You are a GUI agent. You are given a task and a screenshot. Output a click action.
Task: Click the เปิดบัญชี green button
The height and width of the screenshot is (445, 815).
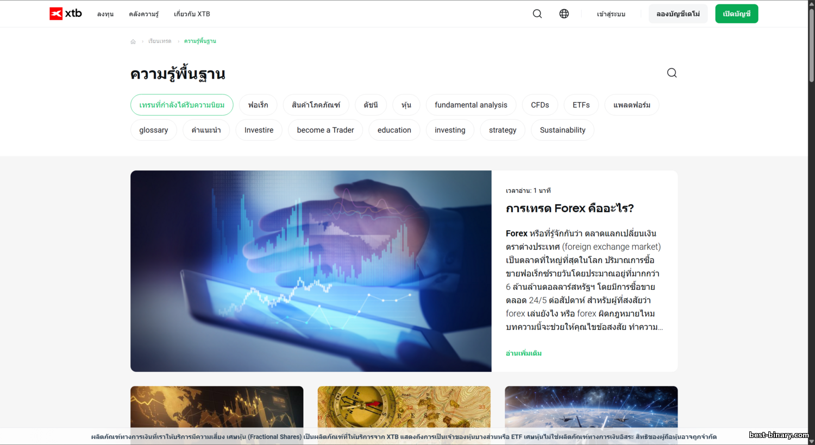pyautogui.click(x=737, y=14)
